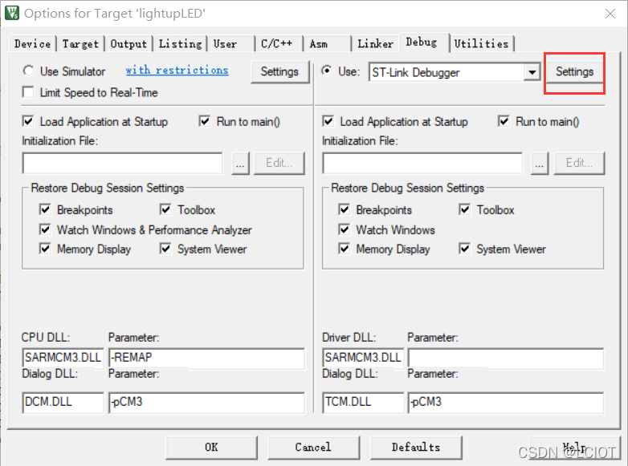Uncheck debugger Breakpoints checkbox
Screen dimensions: 628x466
344,209
